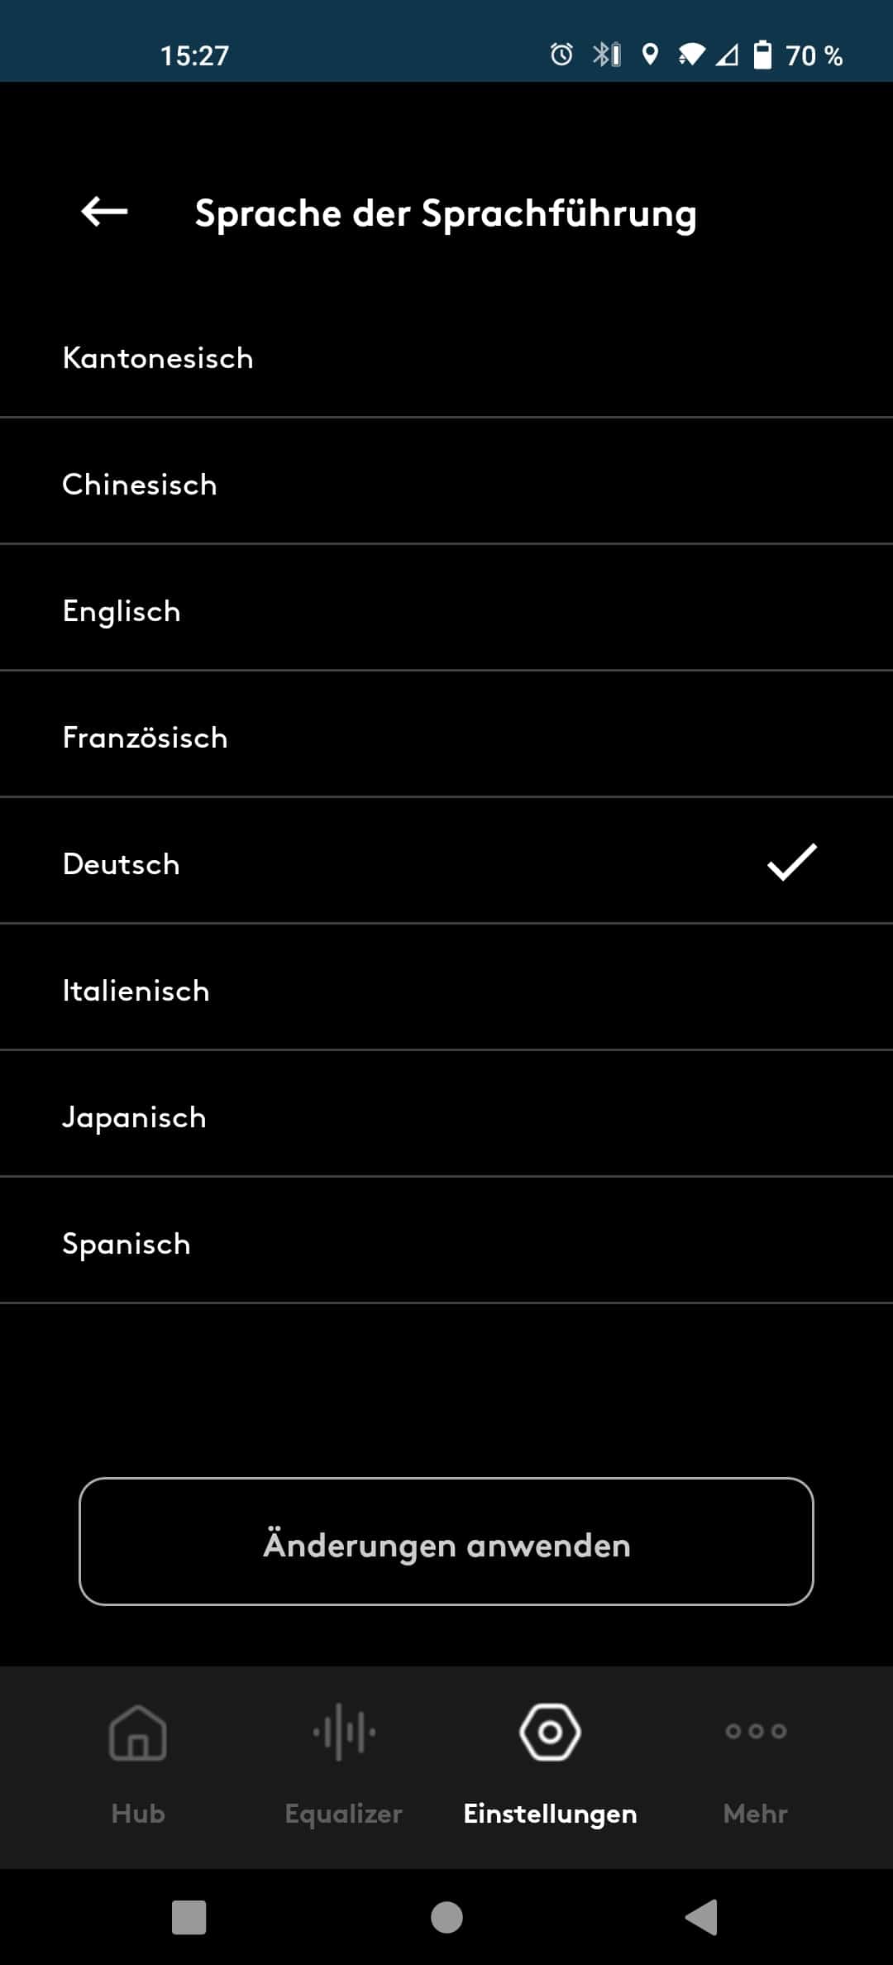Tap the battery status icon
This screenshot has width=893, height=1965.
click(762, 55)
